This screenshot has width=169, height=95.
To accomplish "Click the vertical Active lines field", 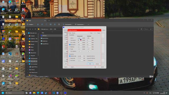I will 89,38.
